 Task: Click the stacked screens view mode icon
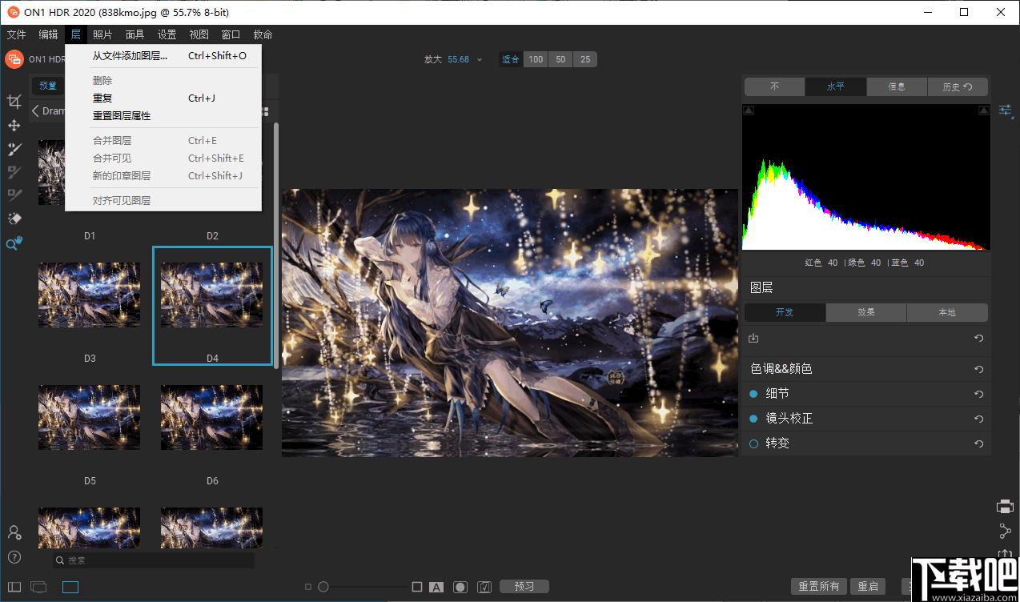(38, 587)
